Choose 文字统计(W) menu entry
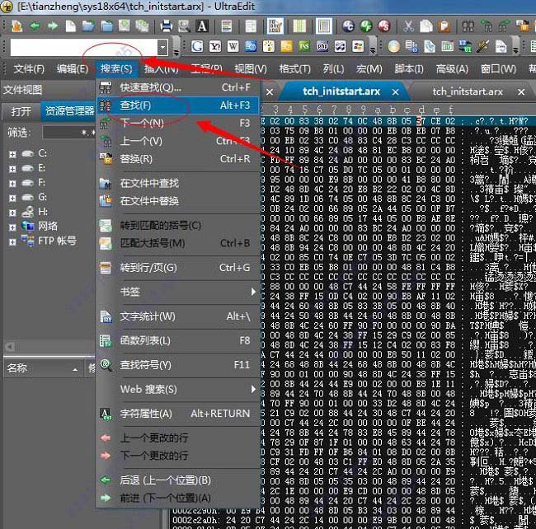 [x=177, y=316]
